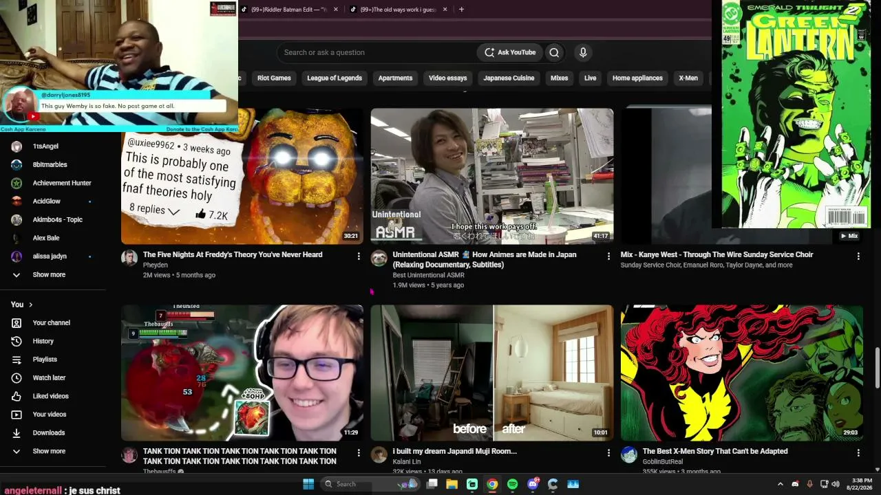Viewport: 881px width, 495px height.
Task: Open Pheyden channel avatar
Action: (x=129, y=258)
